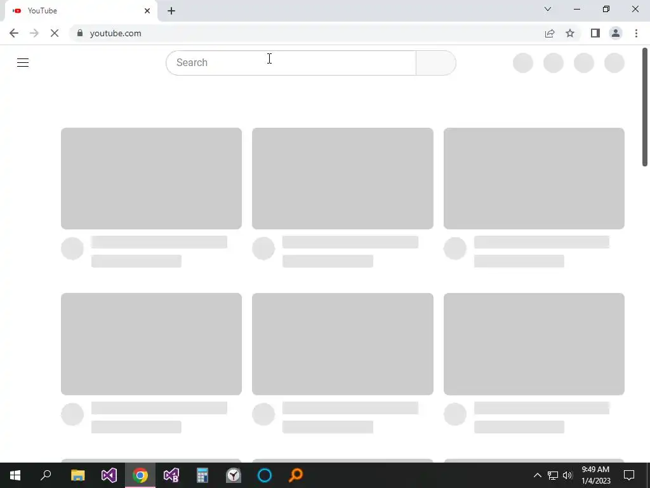Image resolution: width=650 pixels, height=488 pixels.
Task: Launch Visual Studio from the taskbar
Action: click(109, 475)
